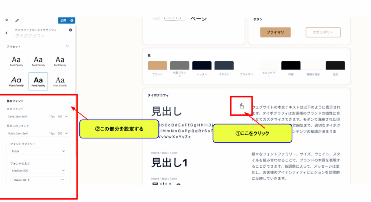
Task: Reset presets with the undo icon
Action: 67,46
